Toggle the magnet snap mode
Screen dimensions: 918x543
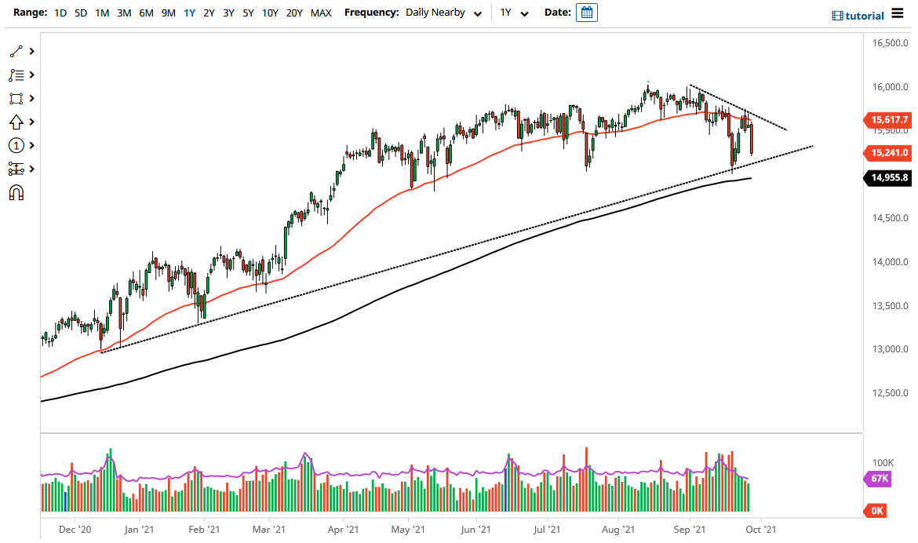16,191
